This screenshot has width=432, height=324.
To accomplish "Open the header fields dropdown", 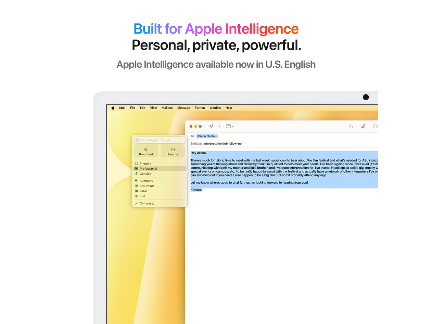I will pyautogui.click(x=230, y=126).
